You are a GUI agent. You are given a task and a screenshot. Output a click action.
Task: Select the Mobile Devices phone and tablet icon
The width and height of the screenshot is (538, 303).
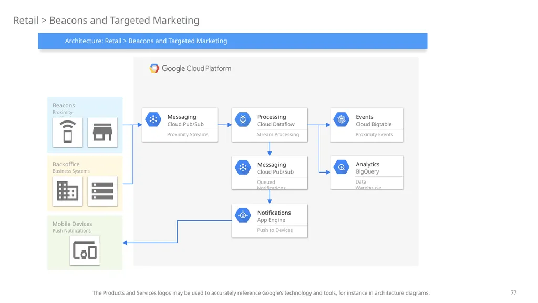click(85, 250)
